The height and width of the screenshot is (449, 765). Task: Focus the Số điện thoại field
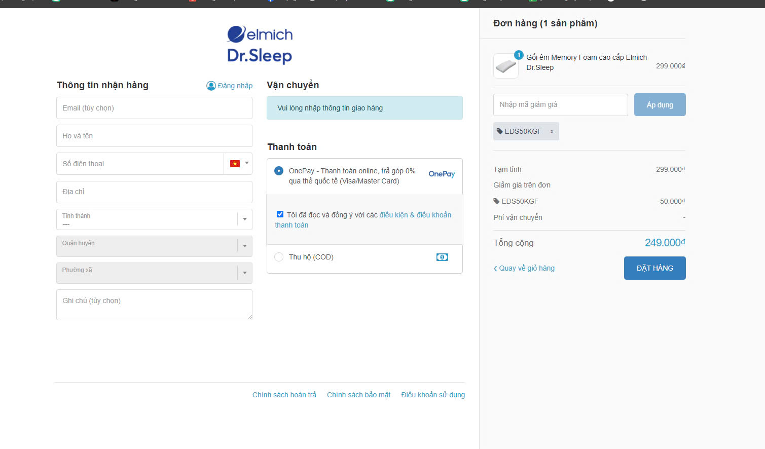(x=140, y=164)
